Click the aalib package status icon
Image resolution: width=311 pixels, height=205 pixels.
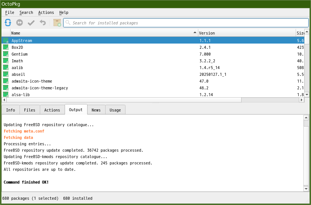(6, 68)
